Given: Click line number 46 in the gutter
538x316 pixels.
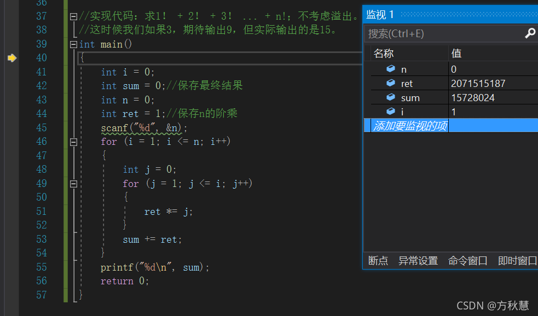Looking at the screenshot, I should coord(41,141).
